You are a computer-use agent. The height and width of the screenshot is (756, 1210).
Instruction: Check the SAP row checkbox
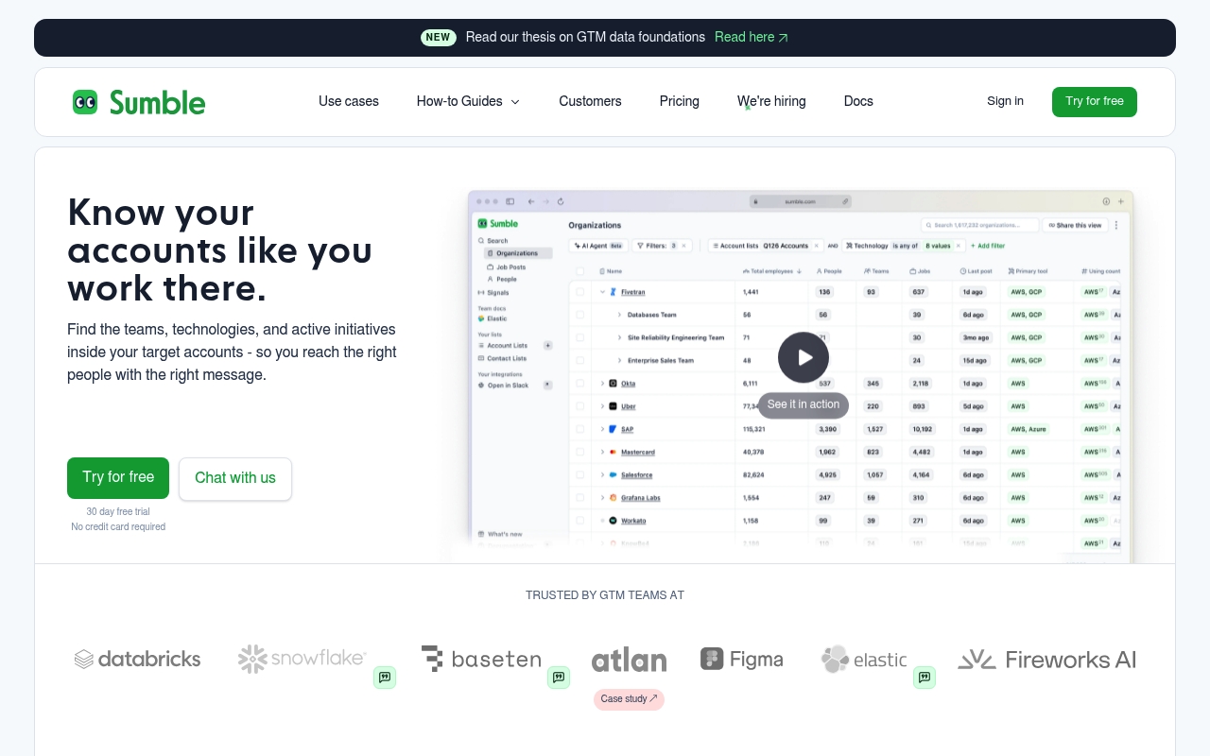(x=580, y=429)
